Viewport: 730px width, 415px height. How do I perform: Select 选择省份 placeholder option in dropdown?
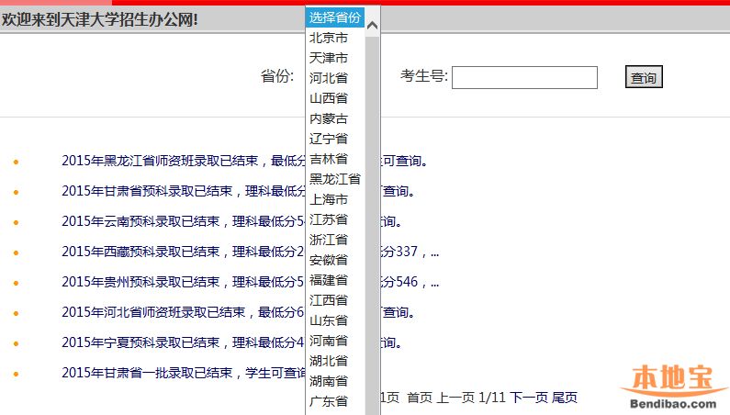pos(335,17)
